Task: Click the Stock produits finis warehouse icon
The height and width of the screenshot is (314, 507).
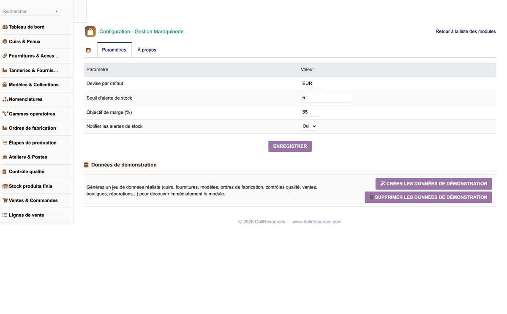Action: [5, 186]
